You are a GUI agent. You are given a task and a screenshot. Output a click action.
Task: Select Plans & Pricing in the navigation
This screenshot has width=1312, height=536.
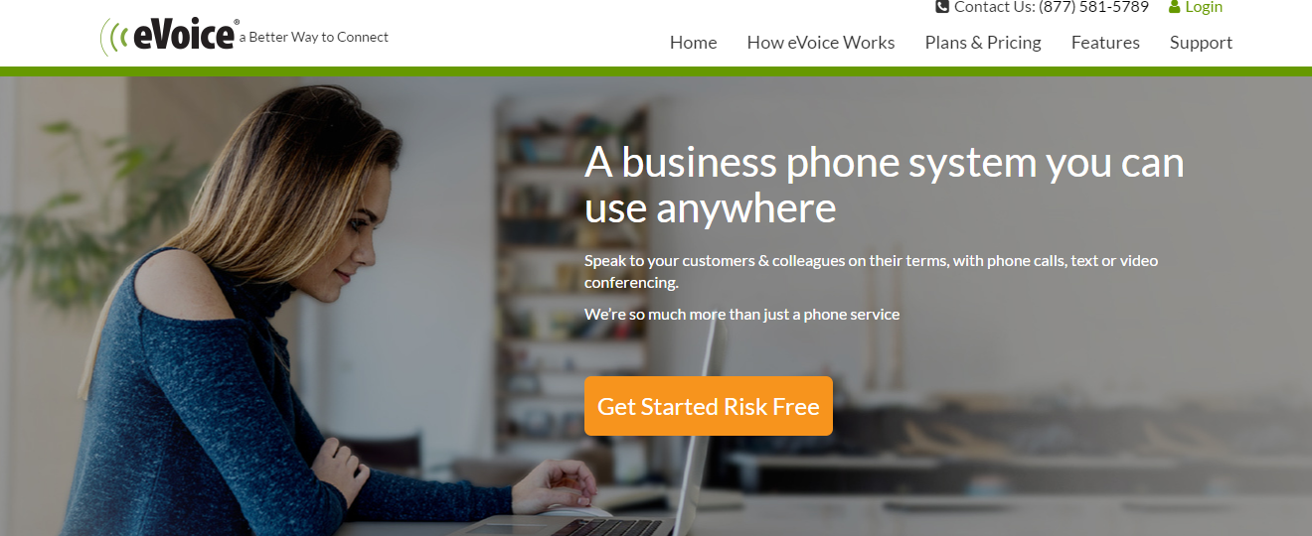[x=983, y=43]
